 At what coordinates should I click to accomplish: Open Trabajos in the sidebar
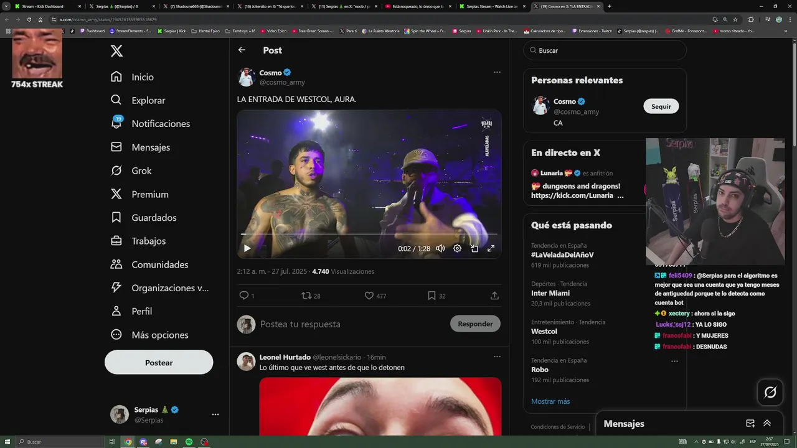click(138, 241)
